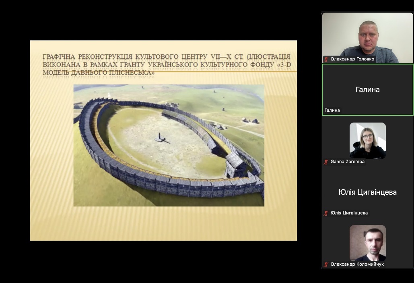Select Олександр Головко's video tile
The width and height of the screenshot is (414, 283).
(368, 38)
